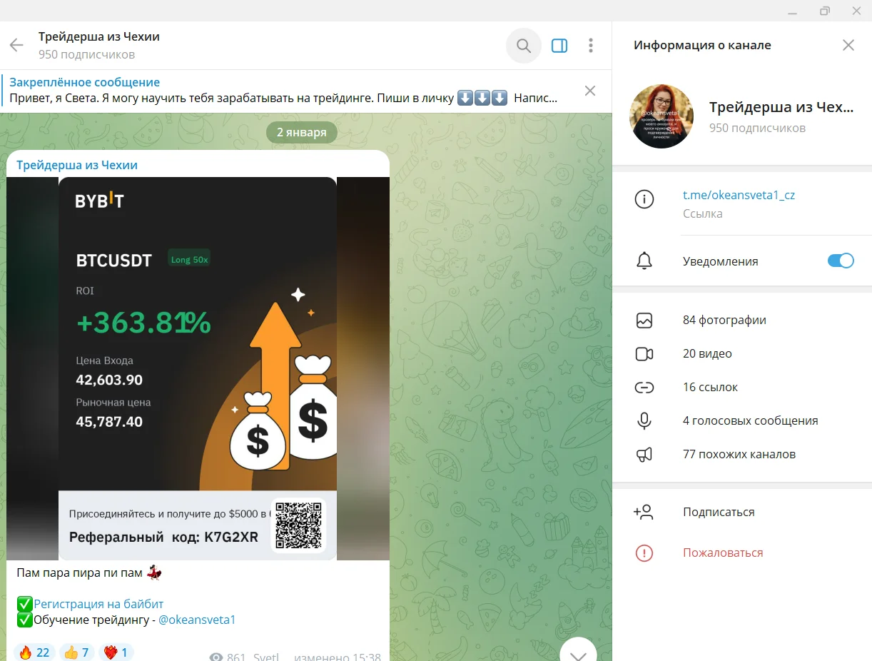The height and width of the screenshot is (661, 872).
Task: Dismiss the pinned message bar
Action: click(590, 91)
